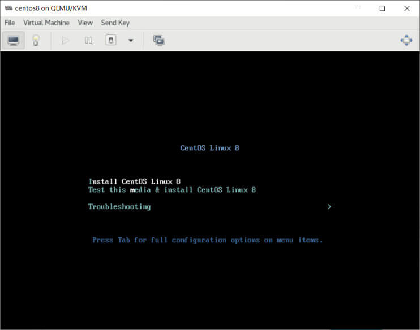Pause the virtual machine
This screenshot has width=420, height=330.
88,41
